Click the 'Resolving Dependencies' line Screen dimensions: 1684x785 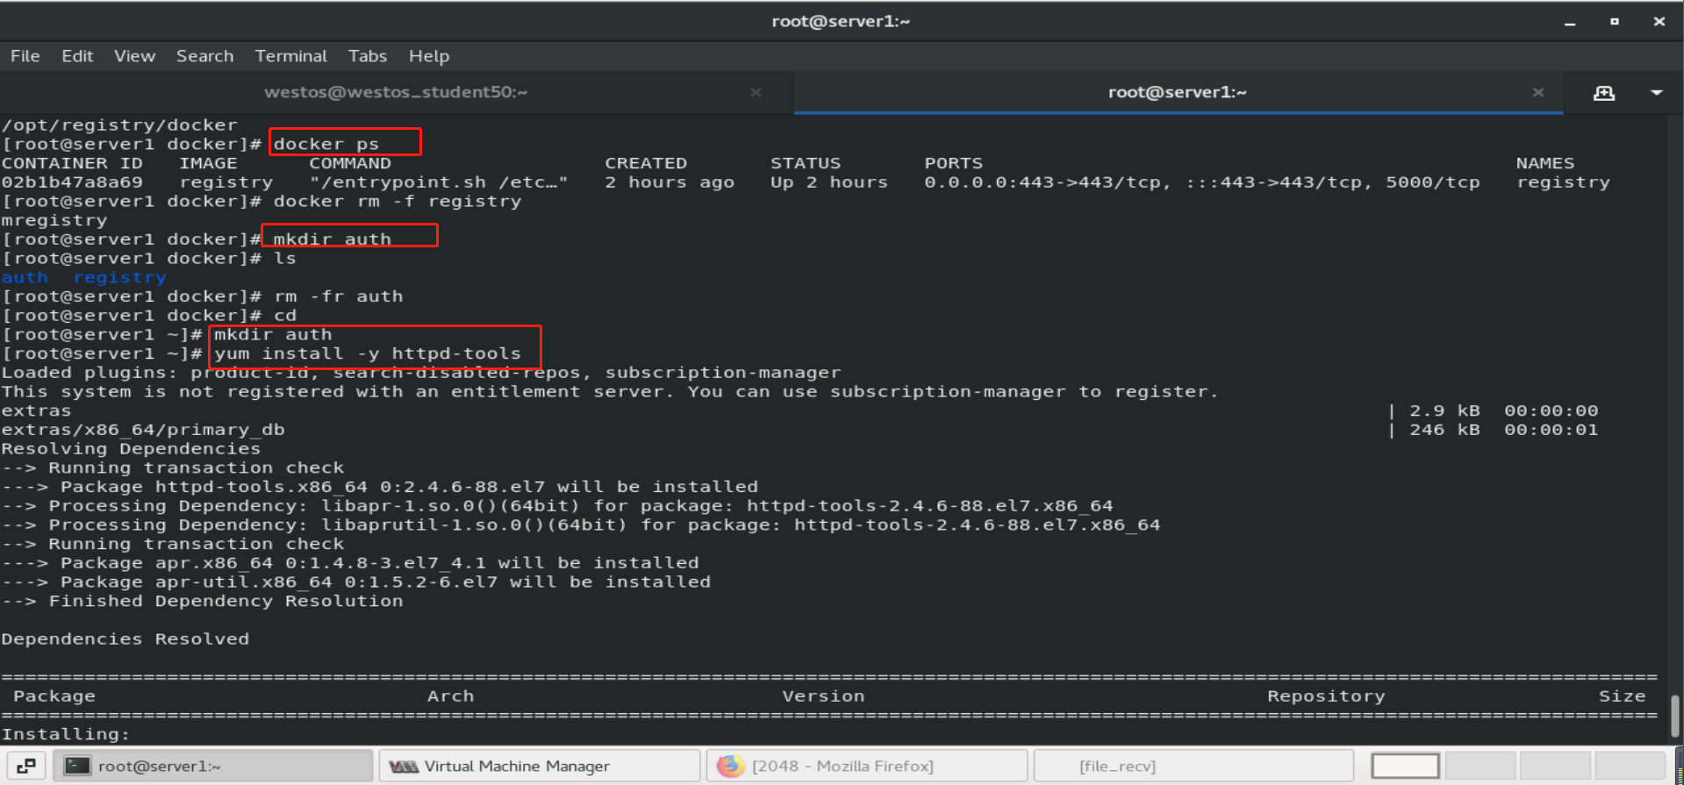tap(131, 449)
